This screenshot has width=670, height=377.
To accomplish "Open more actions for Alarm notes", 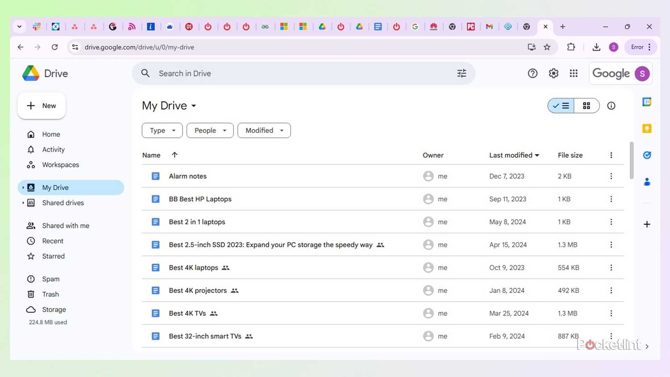I will tap(611, 176).
